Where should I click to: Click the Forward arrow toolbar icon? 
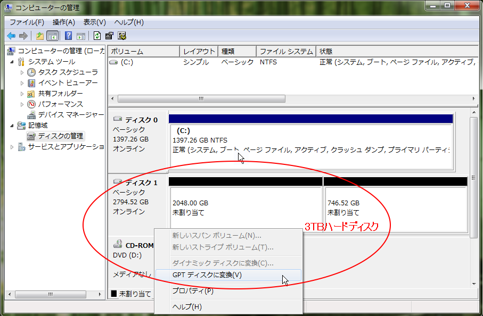(23, 36)
